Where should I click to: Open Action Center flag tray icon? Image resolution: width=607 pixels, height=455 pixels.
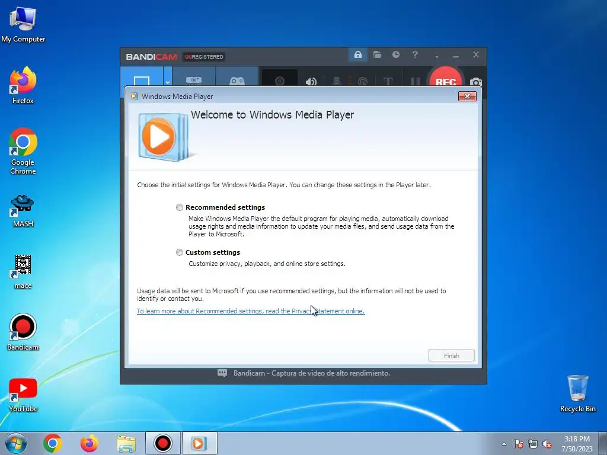coord(519,444)
